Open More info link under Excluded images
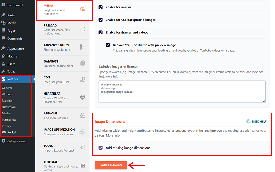The image size is (275, 172). (112, 76)
